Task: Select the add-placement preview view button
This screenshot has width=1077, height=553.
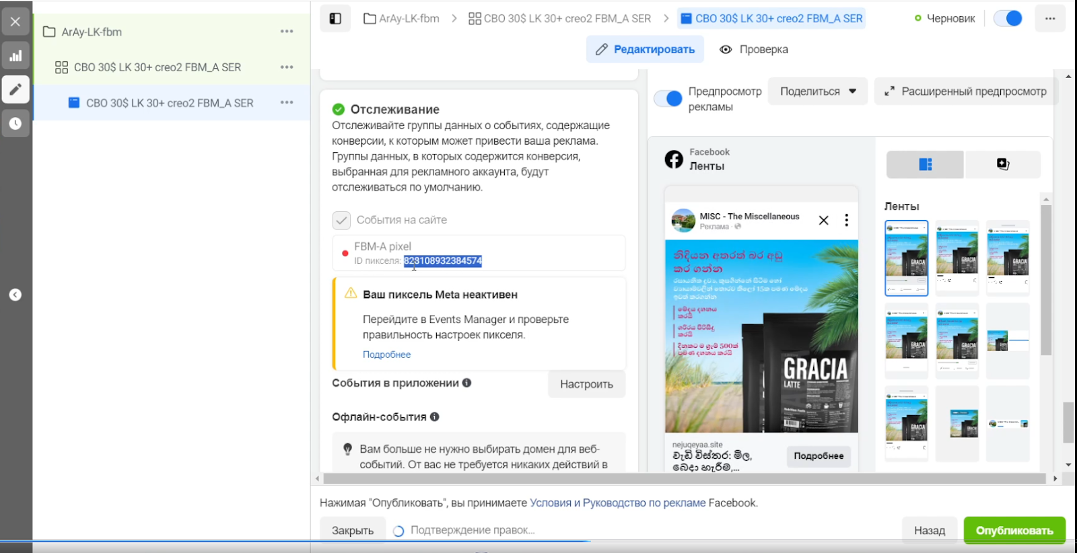Action: tap(1003, 165)
